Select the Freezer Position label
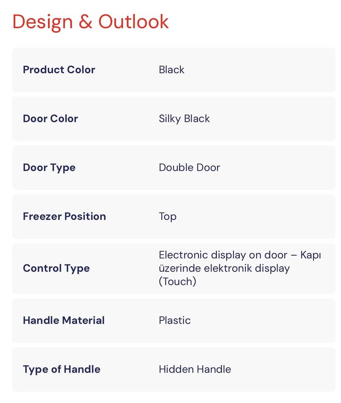 (x=64, y=216)
